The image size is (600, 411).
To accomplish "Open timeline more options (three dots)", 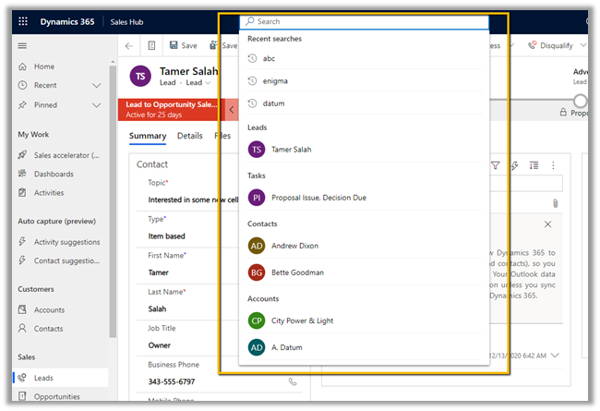I will coord(553,165).
